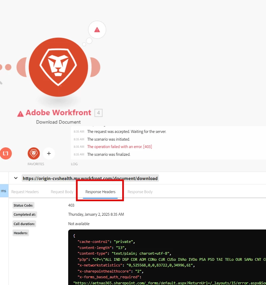The width and height of the screenshot is (266, 285).
Task: Click the 'Thursday, January 2, 2025 8:35 AM' value
Action: coord(96,214)
